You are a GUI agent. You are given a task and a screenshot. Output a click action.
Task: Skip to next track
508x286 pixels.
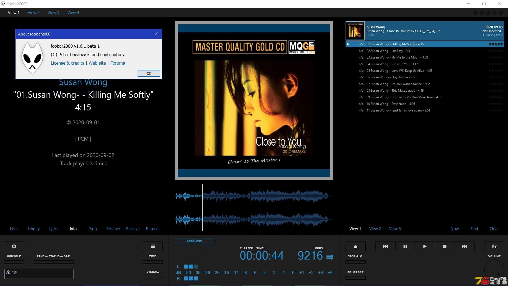click(x=465, y=246)
